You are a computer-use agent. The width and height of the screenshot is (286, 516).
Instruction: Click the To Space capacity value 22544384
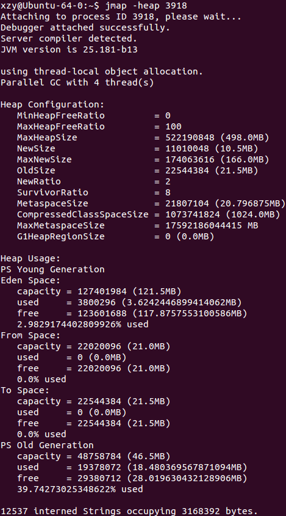point(99,401)
